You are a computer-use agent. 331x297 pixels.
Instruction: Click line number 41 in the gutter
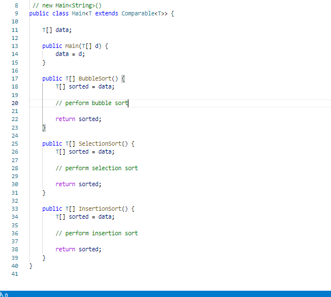[15, 274]
